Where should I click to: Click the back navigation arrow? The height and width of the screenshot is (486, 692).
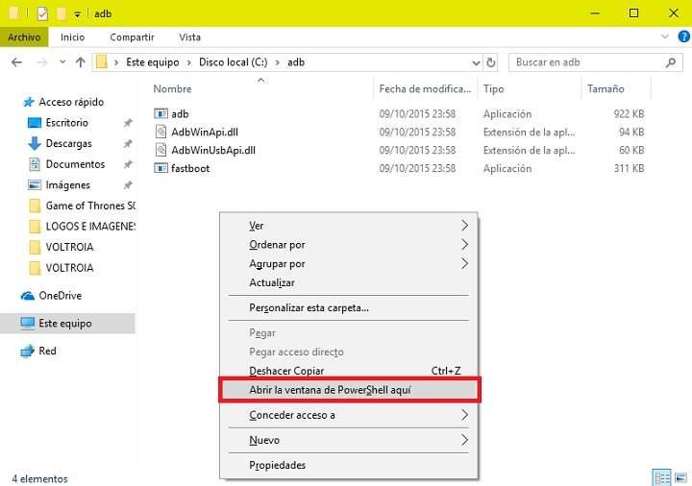click(16, 62)
